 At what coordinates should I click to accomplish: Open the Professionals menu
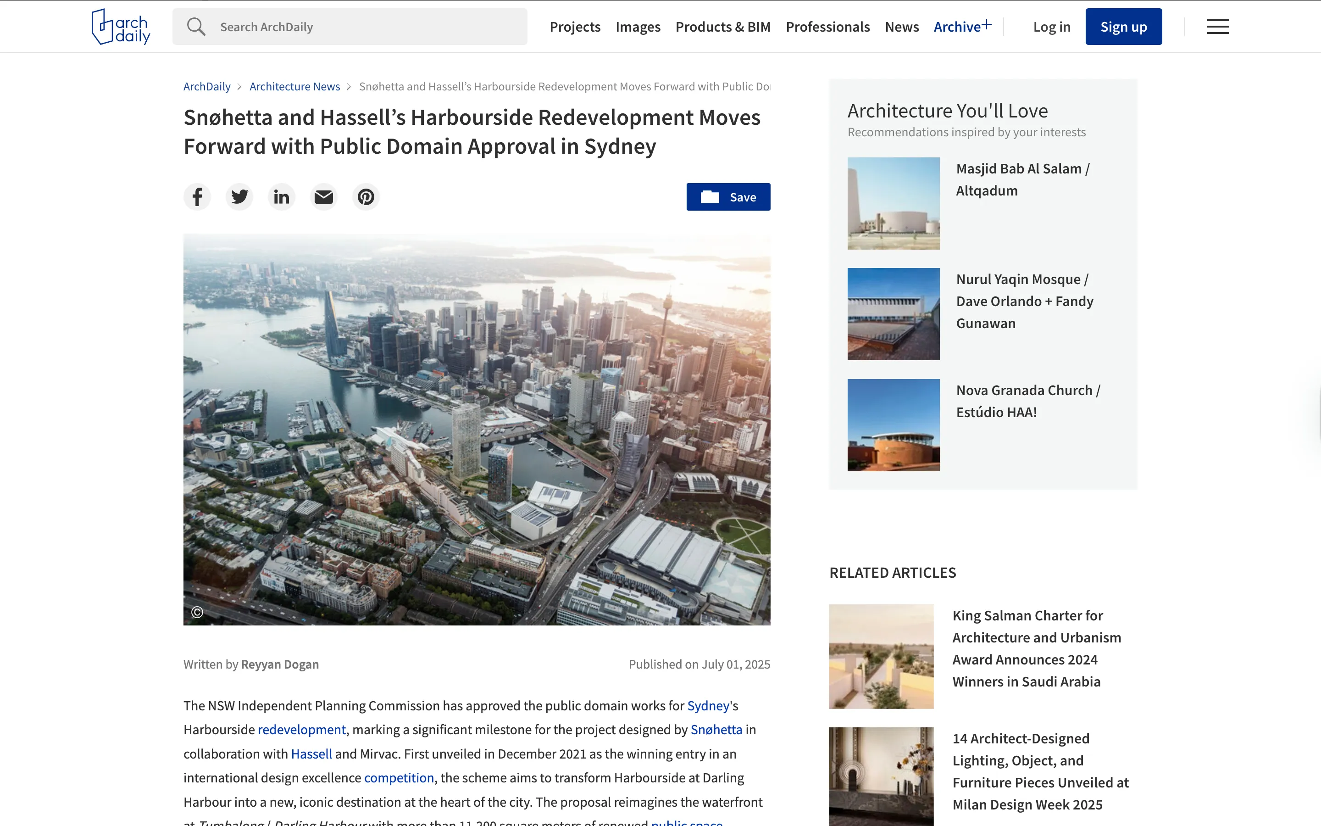827,27
